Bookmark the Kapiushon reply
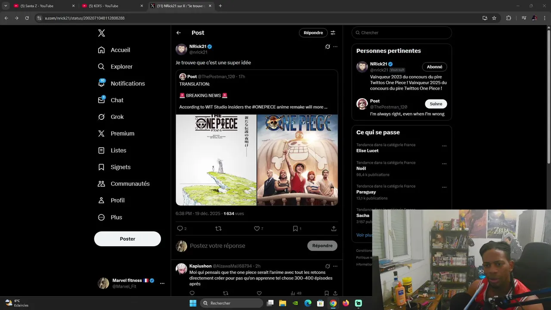This screenshot has width=551, height=310. coord(327,293)
